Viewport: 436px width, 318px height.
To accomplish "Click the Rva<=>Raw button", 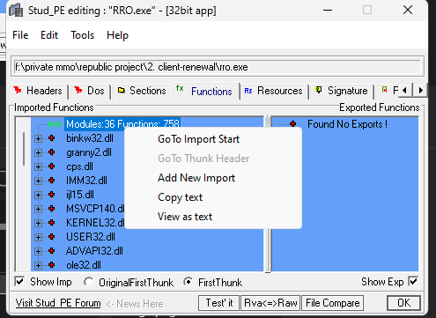I will pos(270,303).
